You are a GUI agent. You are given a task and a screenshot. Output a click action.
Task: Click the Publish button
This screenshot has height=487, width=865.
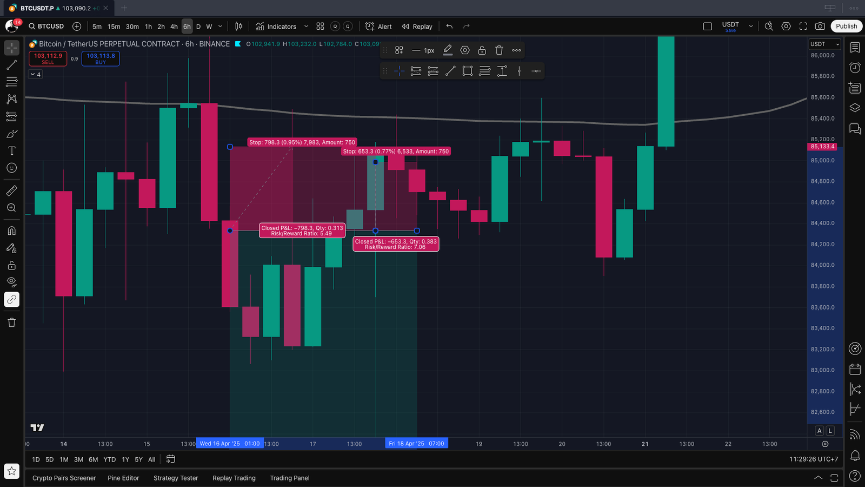[x=846, y=27]
